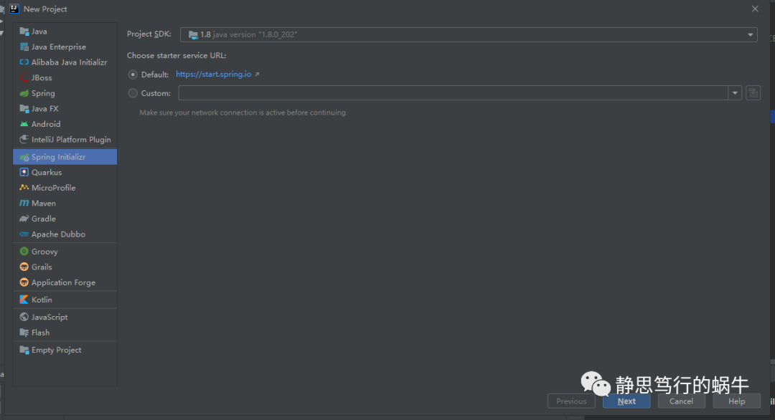Click the IntelliJ logo in title bar
Viewport: 775px width, 420px height.
coord(14,9)
